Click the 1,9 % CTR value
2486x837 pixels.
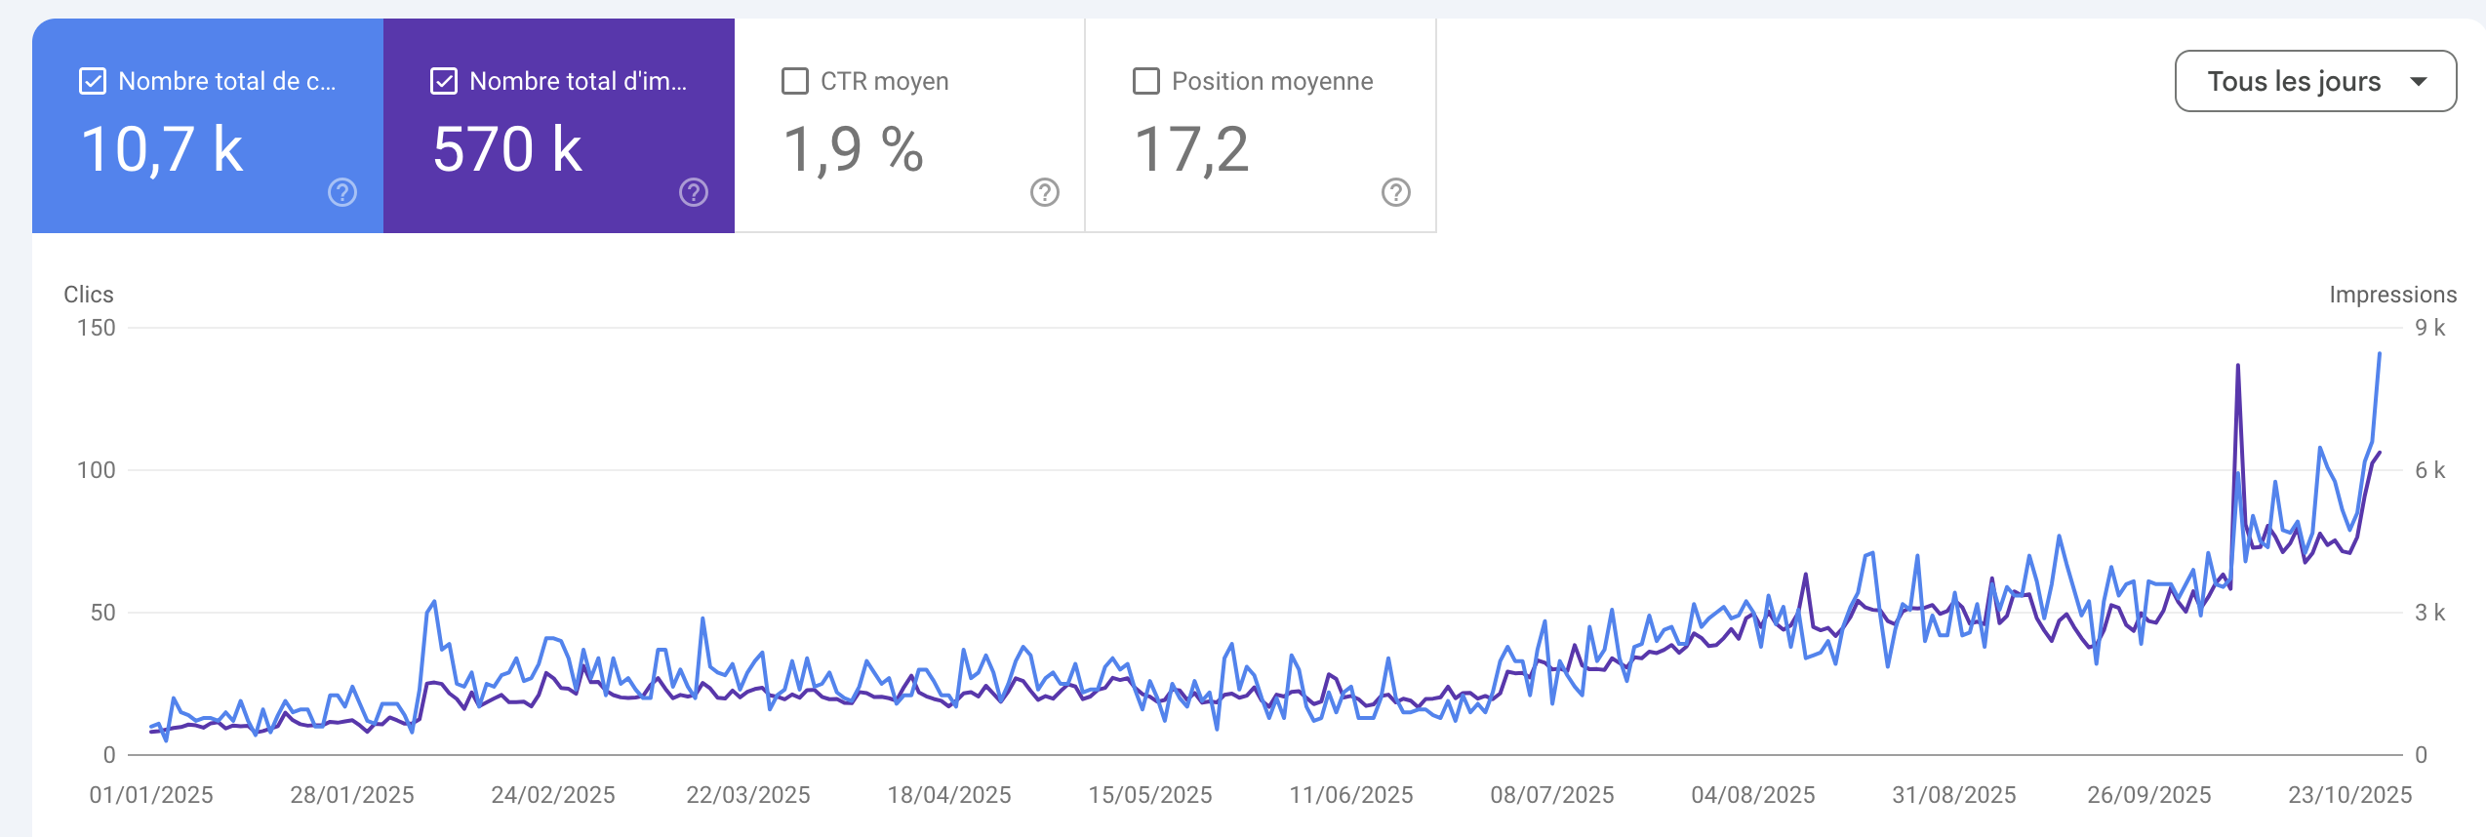(x=853, y=149)
